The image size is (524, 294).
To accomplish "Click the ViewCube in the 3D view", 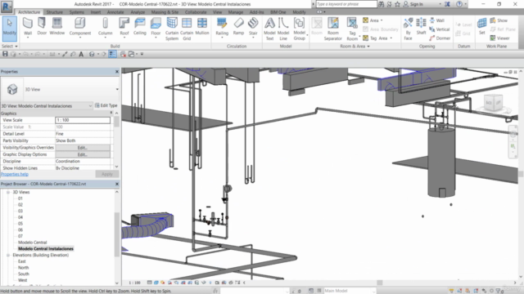I will (x=494, y=102).
